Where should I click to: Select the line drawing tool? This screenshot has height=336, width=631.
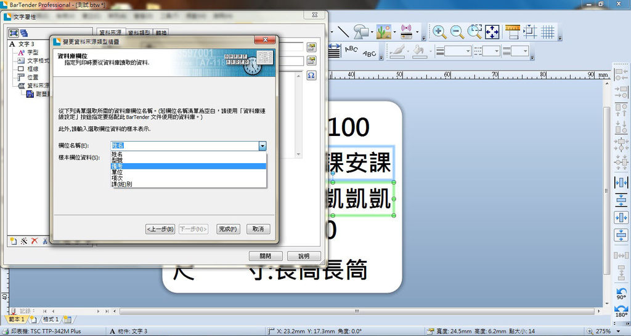(343, 31)
